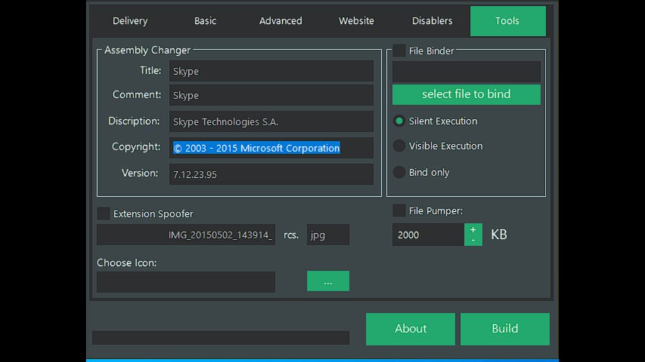Image resolution: width=645 pixels, height=362 pixels.
Task: Click 'select file to bind' button
Action: pyautogui.click(x=467, y=94)
